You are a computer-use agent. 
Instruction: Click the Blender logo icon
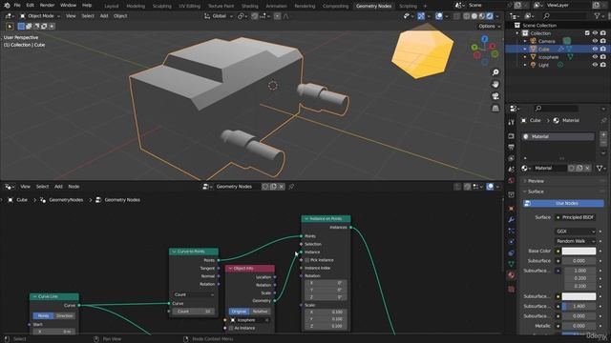(7, 6)
